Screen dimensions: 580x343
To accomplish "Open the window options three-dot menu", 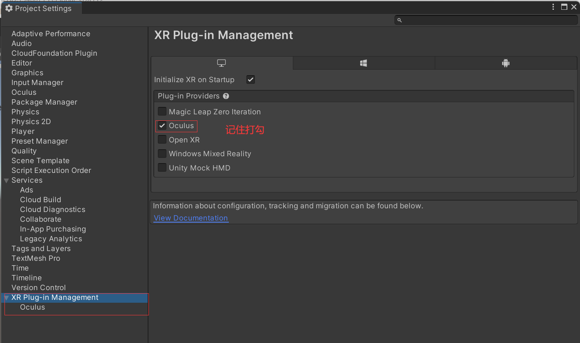I will tap(553, 7).
